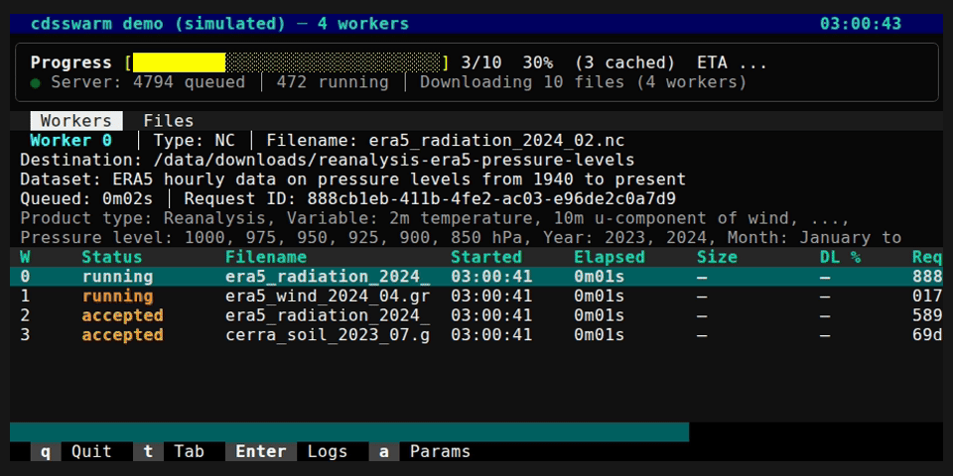The image size is (953, 476).
Task: Click the 472 running server stat
Action: [333, 82]
